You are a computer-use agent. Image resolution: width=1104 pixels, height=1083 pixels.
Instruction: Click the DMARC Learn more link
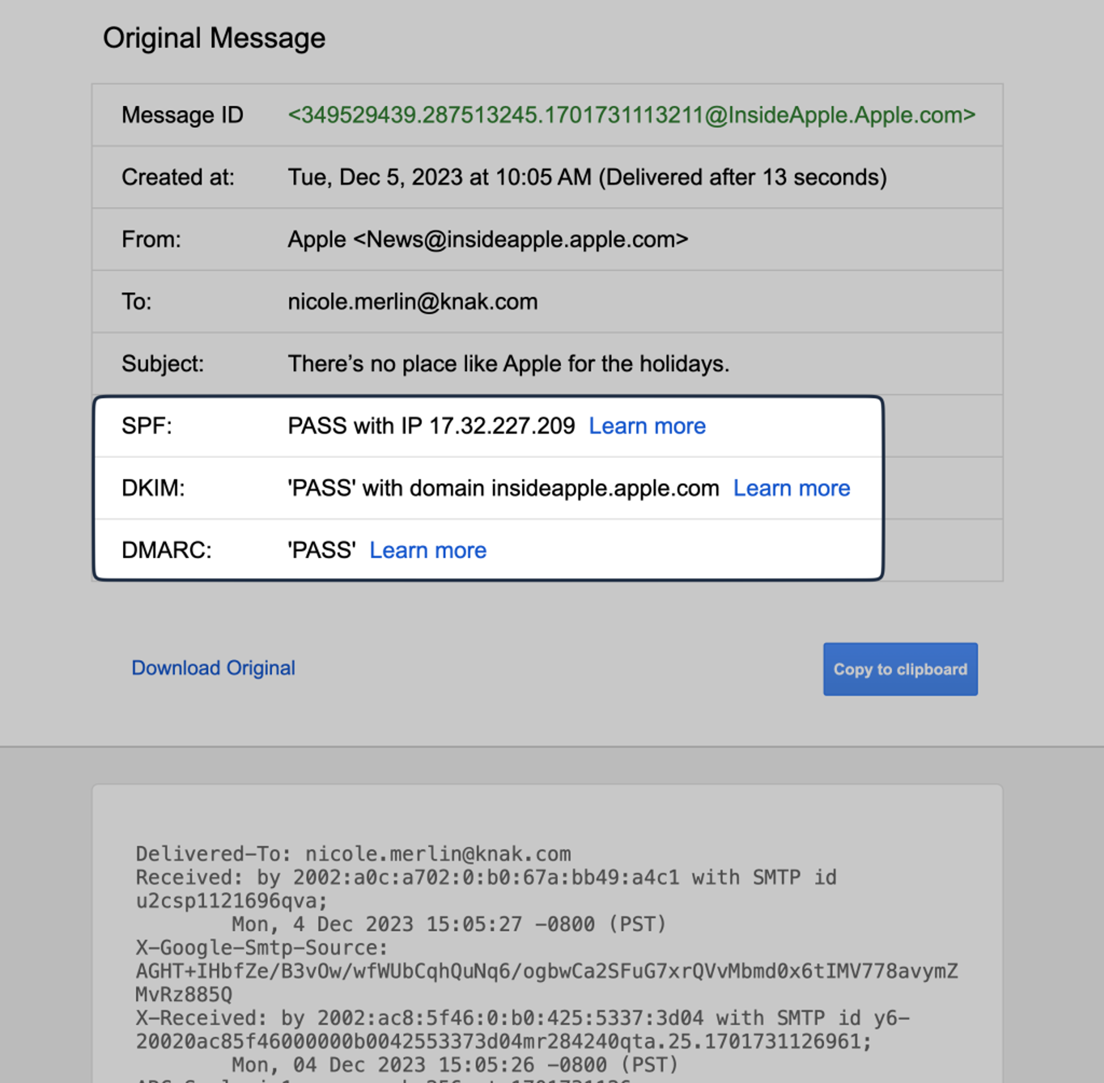[x=427, y=550]
